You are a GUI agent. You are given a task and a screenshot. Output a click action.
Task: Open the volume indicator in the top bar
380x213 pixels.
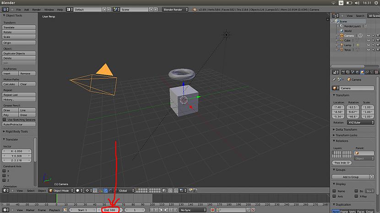point(357,3)
